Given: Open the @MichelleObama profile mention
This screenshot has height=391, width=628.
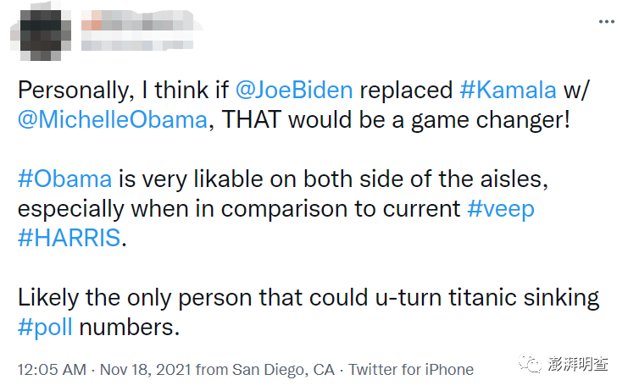Looking at the screenshot, I should pyautogui.click(x=113, y=119).
